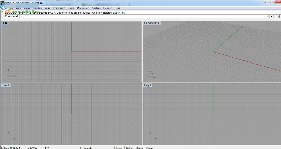This screenshot has width=281, height=149.
Task: Toggle Snap in the status bar
Action: point(119,148)
